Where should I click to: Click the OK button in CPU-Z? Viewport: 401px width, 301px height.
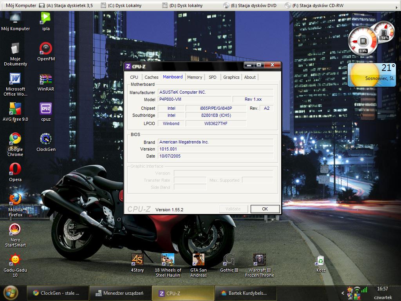point(265,209)
